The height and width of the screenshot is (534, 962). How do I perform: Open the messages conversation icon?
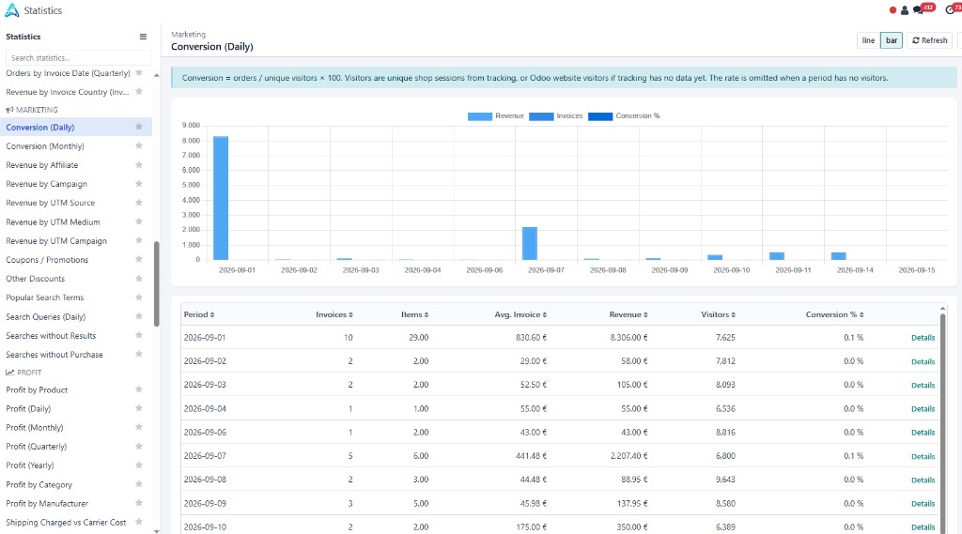point(918,9)
